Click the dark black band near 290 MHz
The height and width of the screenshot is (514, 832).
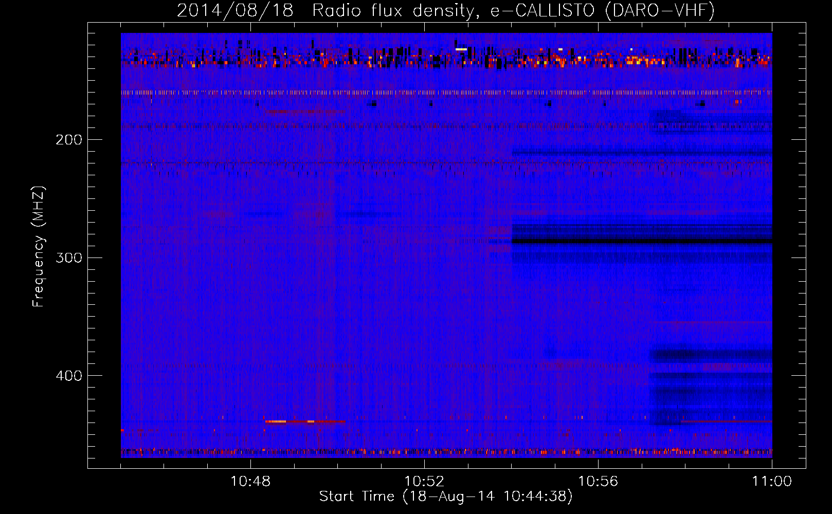[x=642, y=241]
